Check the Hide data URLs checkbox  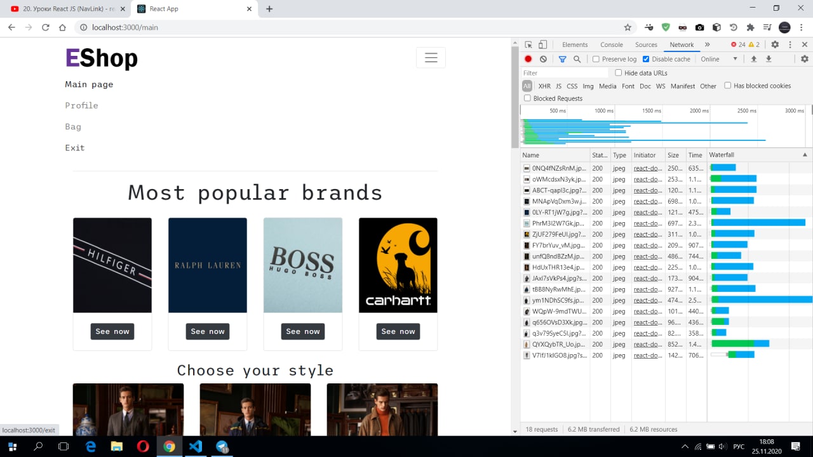[x=619, y=73]
